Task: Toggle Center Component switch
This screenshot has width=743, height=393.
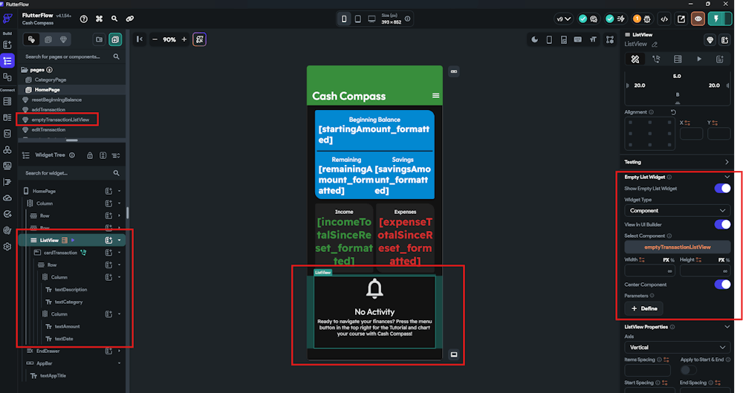Action: (x=723, y=285)
